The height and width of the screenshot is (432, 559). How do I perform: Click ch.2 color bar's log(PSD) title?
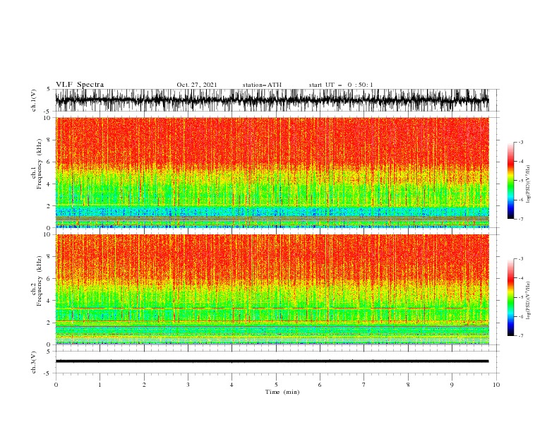(x=529, y=300)
